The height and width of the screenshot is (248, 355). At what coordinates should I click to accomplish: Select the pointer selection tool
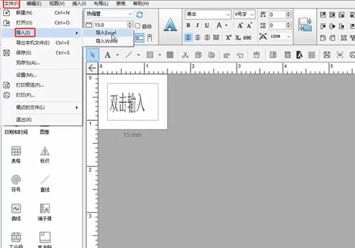tap(92, 55)
